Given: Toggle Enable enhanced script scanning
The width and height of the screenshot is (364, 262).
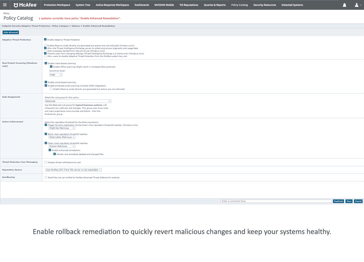Looking at the screenshot, I should point(46,86).
